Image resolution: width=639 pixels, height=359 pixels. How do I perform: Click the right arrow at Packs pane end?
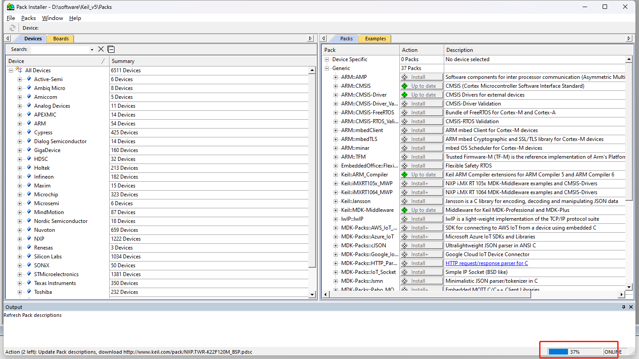629,39
